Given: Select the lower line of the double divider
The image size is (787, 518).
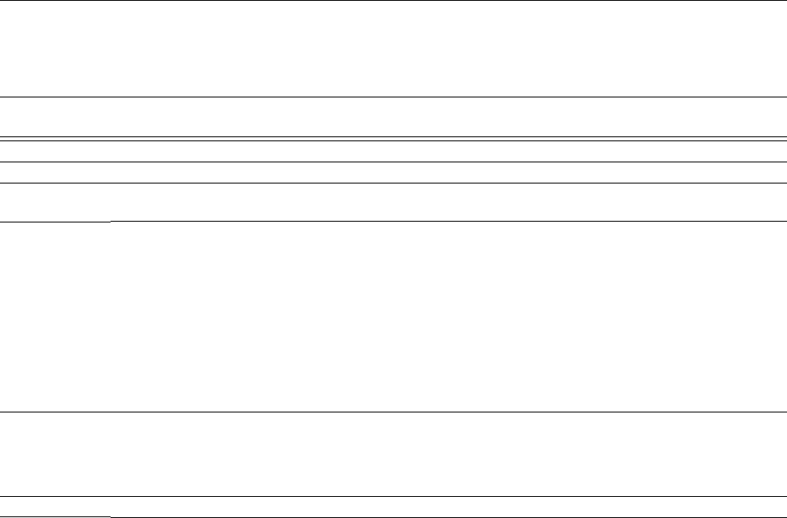Looking at the screenshot, I should [393, 141].
